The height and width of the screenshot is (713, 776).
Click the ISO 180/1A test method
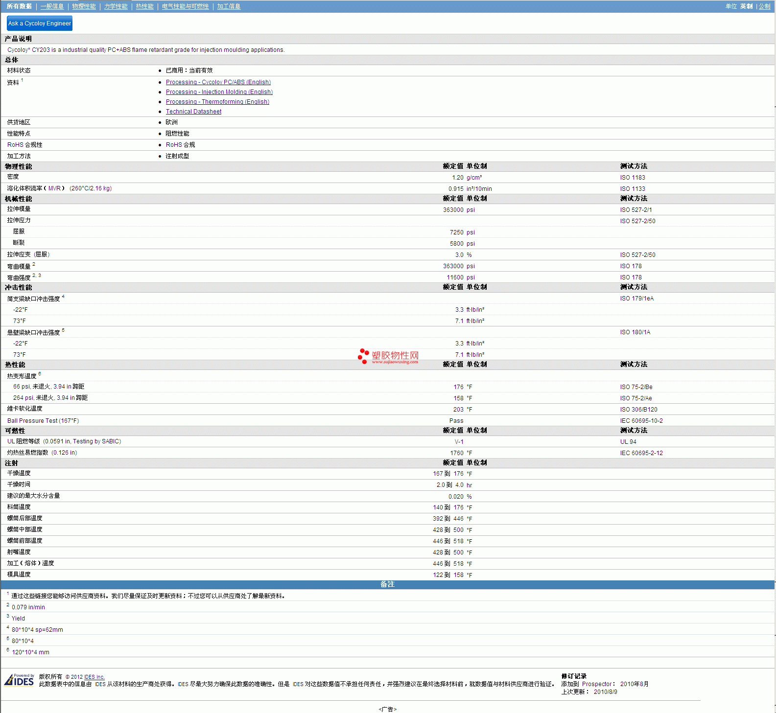pyautogui.click(x=635, y=332)
